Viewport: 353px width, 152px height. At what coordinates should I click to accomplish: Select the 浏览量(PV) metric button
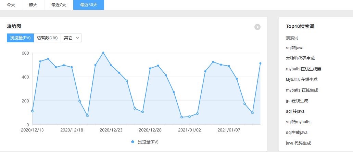(21, 38)
